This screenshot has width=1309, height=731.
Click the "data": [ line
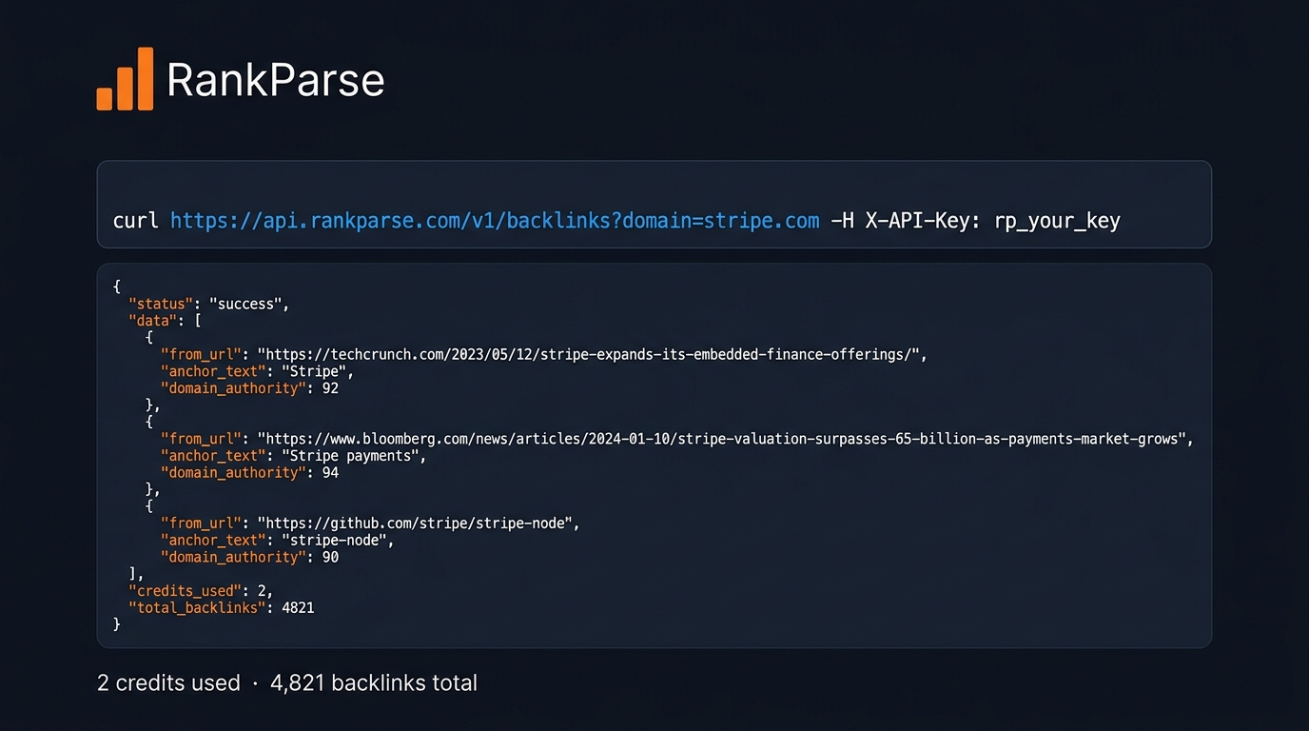pyautogui.click(x=165, y=321)
